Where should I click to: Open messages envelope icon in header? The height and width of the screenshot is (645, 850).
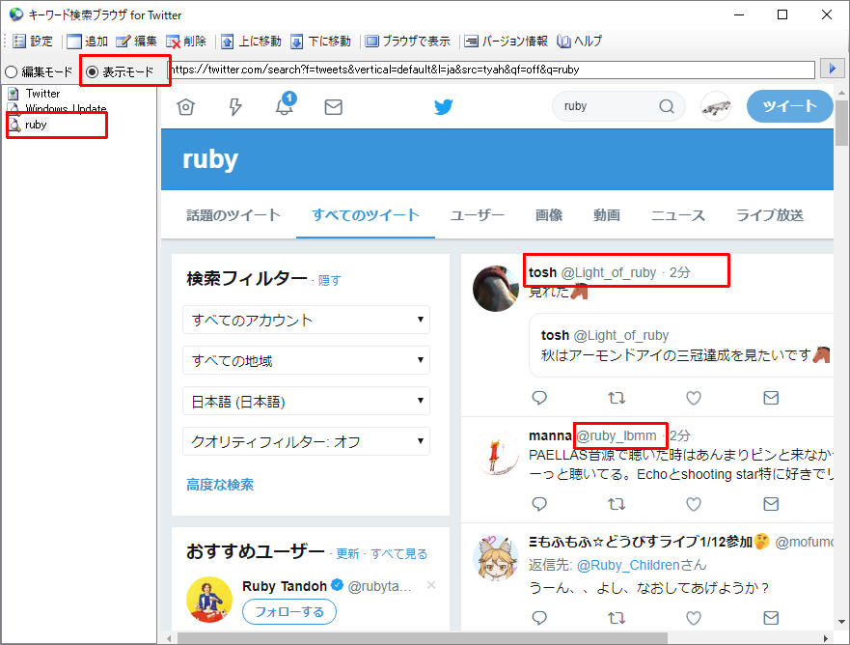334,107
